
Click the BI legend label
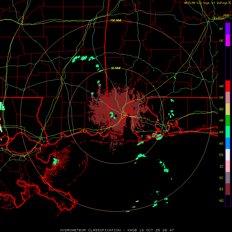click(x=221, y=189)
